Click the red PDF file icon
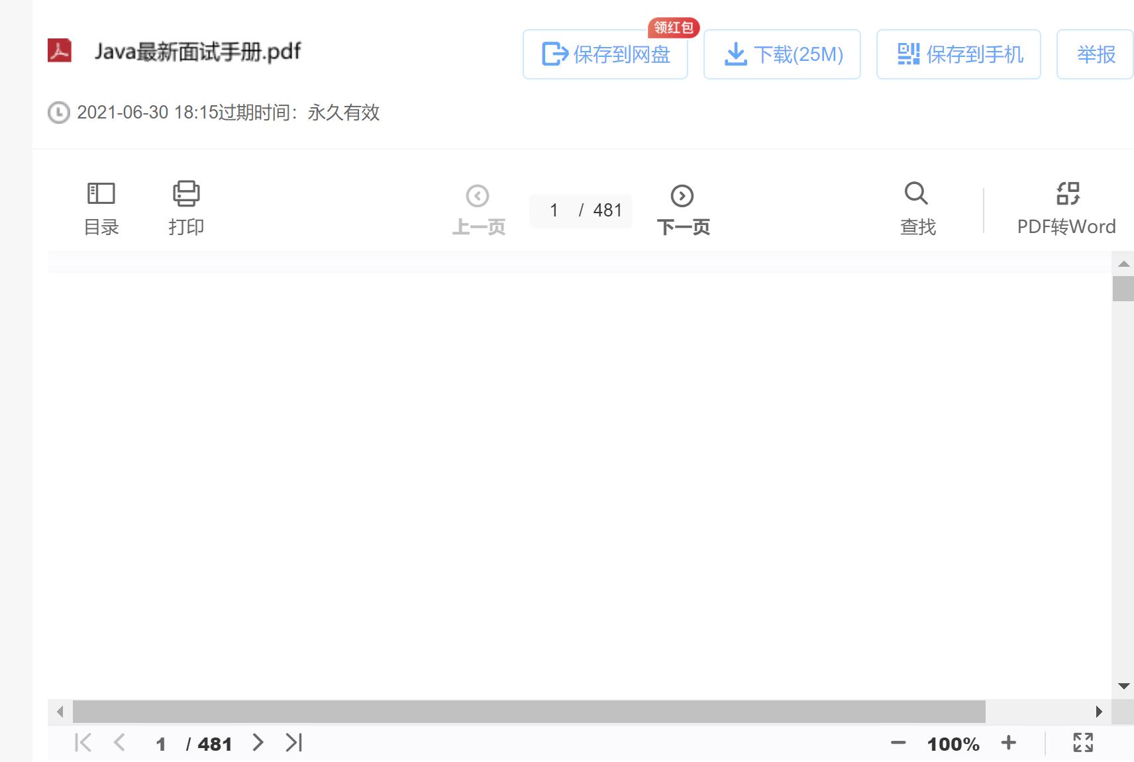Image resolution: width=1134 pixels, height=762 pixels. (x=60, y=50)
